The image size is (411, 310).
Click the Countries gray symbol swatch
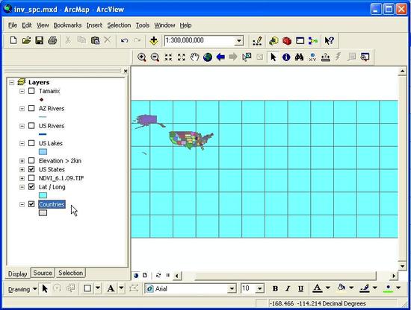43,213
